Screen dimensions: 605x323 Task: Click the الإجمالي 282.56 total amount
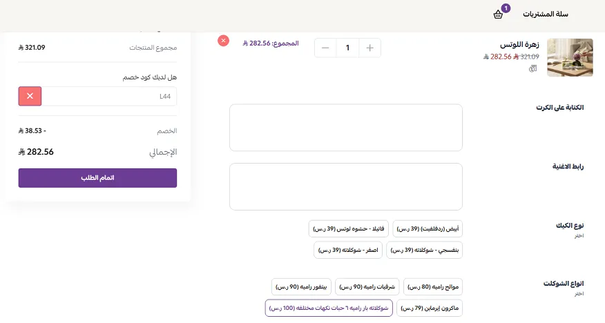[x=36, y=152]
